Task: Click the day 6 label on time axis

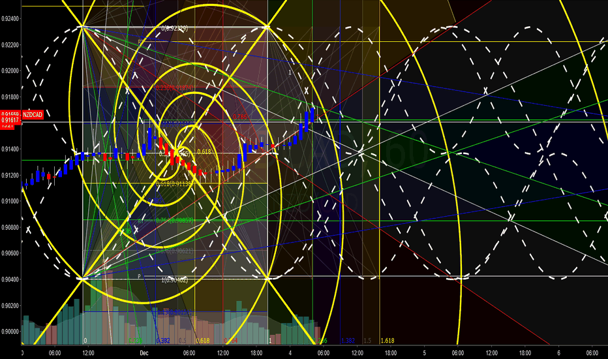Action: [559, 352]
